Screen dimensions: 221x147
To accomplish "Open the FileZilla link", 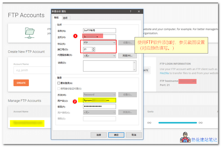I will point(164,73).
